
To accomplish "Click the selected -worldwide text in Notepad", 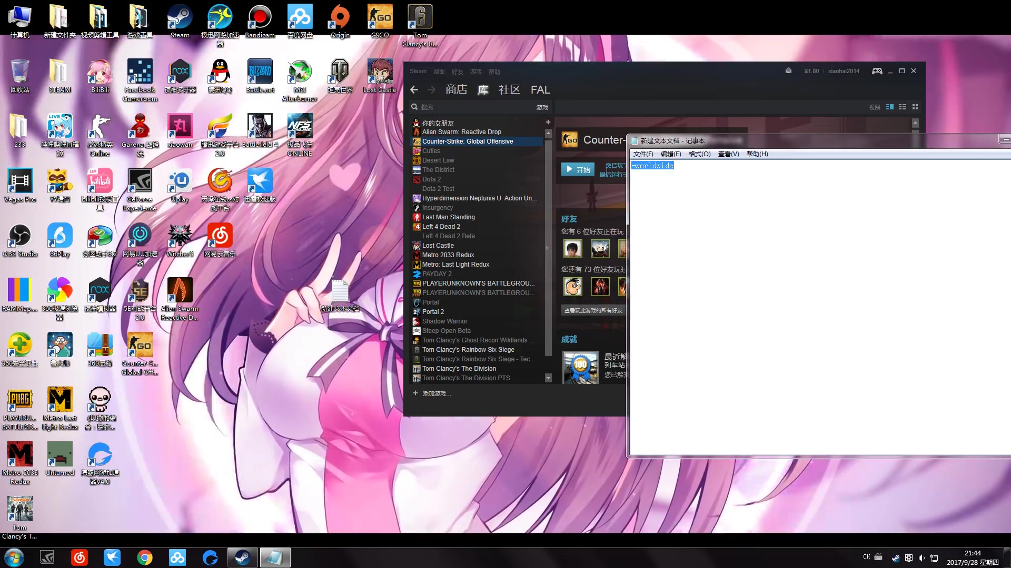I will pyautogui.click(x=652, y=166).
